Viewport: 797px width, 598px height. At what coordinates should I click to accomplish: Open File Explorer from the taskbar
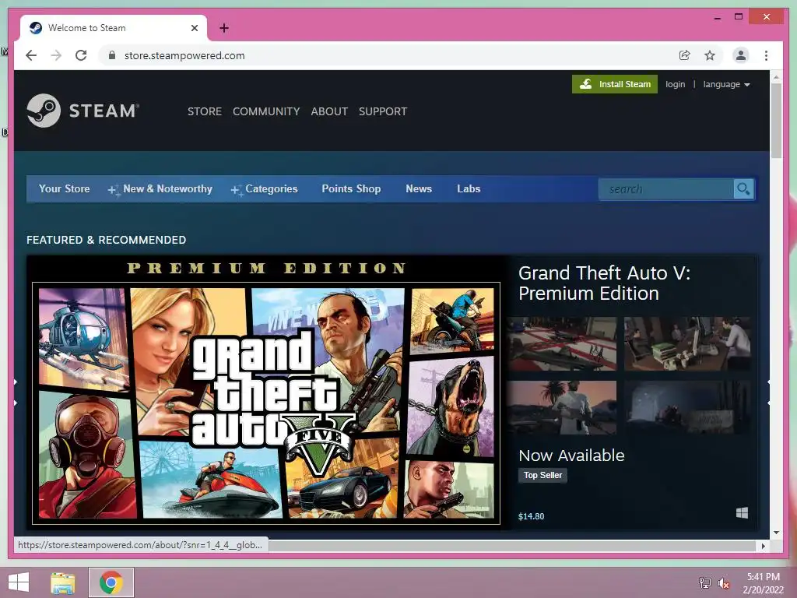(63, 582)
